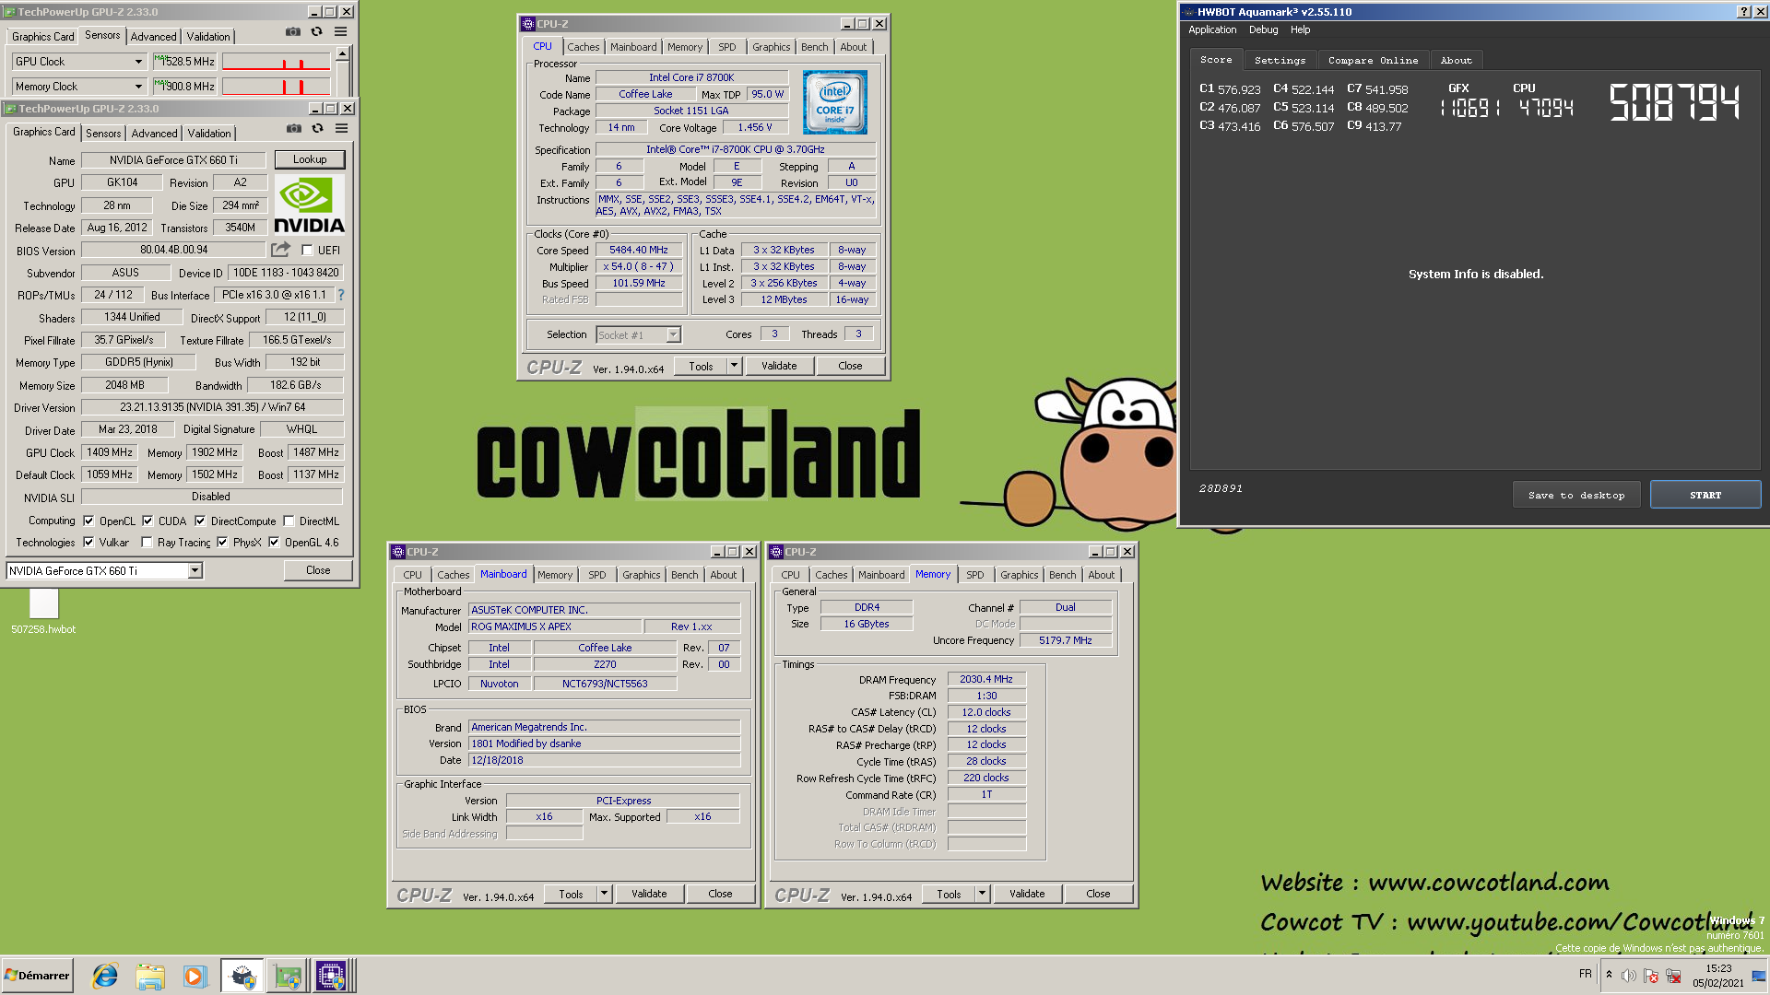
Task: Click FR language indicator in taskbar
Action: 1585,974
